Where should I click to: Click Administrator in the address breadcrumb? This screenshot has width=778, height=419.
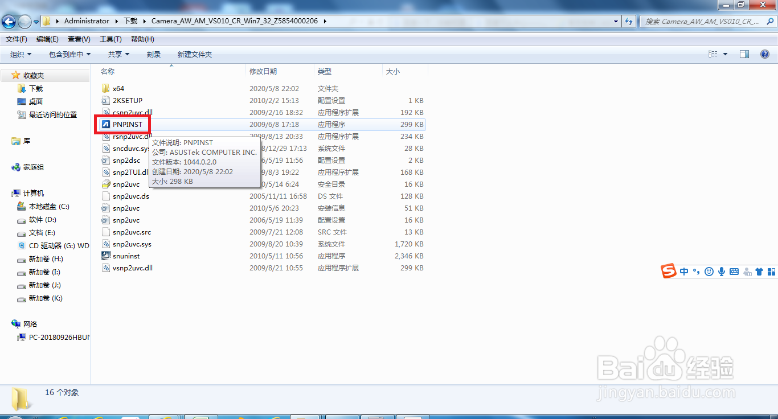(x=87, y=21)
